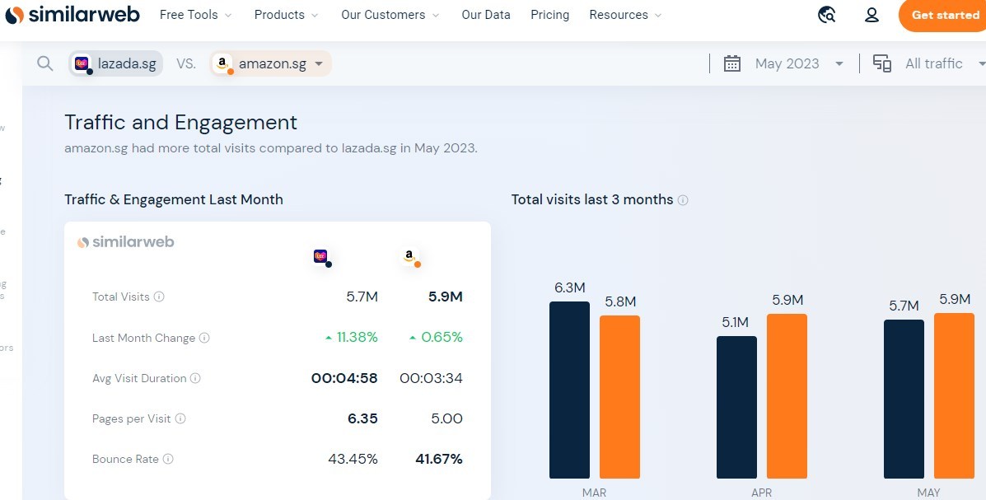The image size is (986, 500).
Task: Go to the Pricing page link
Action: pyautogui.click(x=549, y=15)
